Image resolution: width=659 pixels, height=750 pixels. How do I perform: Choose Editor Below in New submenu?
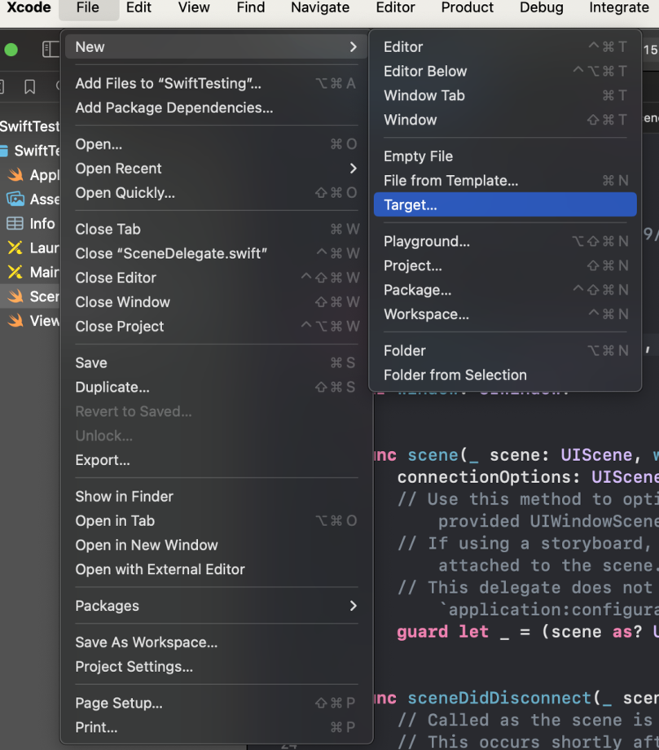505,72
